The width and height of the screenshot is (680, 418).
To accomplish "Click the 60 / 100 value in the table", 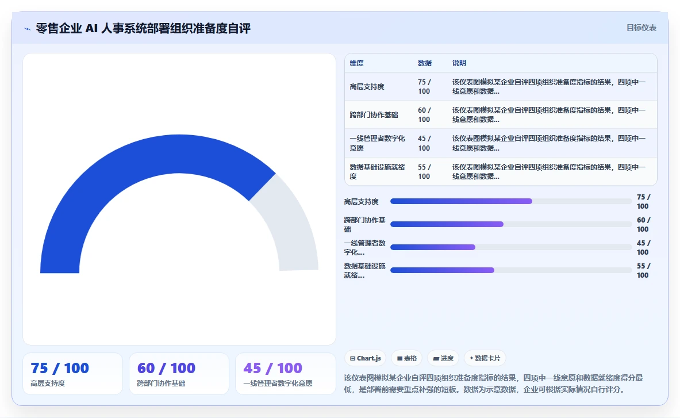I will click(x=424, y=115).
